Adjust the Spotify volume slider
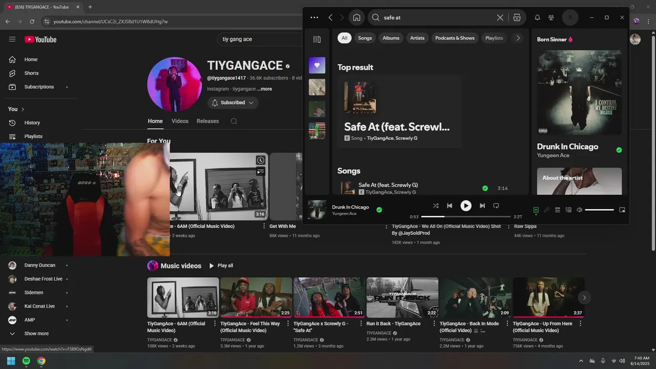The height and width of the screenshot is (369, 656). click(x=600, y=210)
